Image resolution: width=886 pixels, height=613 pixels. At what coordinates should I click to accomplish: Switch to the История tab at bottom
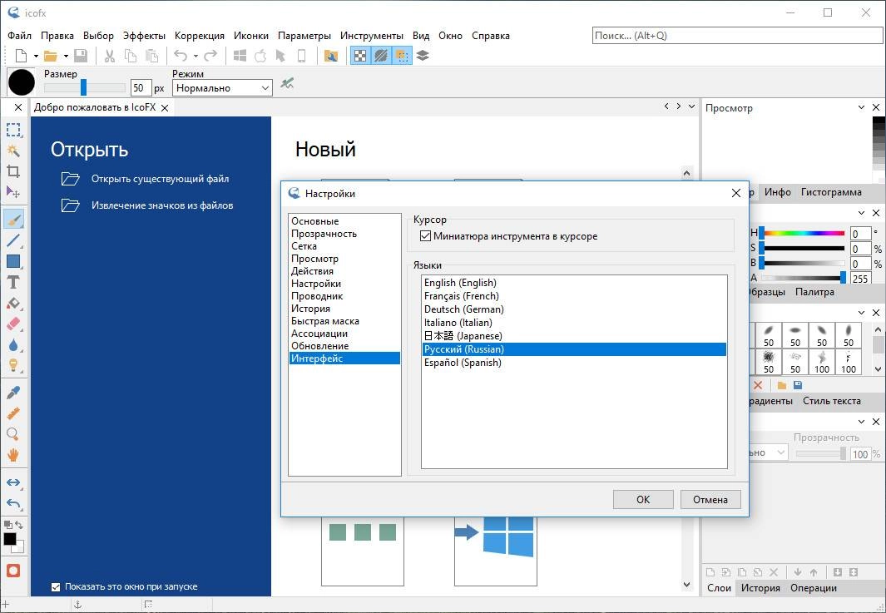coord(760,588)
